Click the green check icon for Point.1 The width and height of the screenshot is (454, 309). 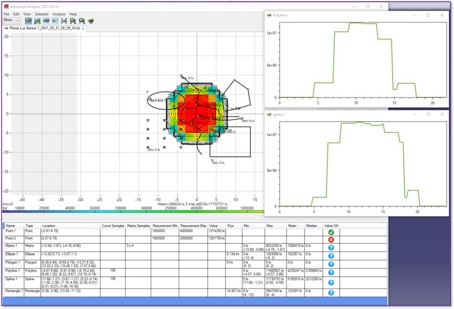(x=331, y=233)
